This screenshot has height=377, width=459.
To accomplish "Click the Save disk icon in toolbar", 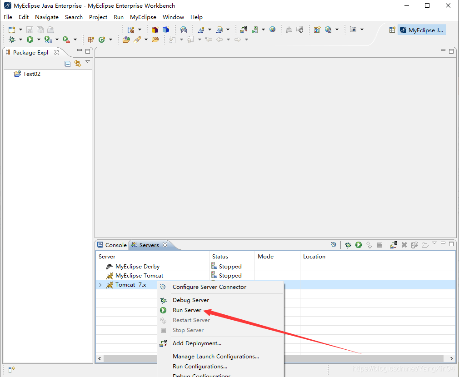I will pos(30,30).
